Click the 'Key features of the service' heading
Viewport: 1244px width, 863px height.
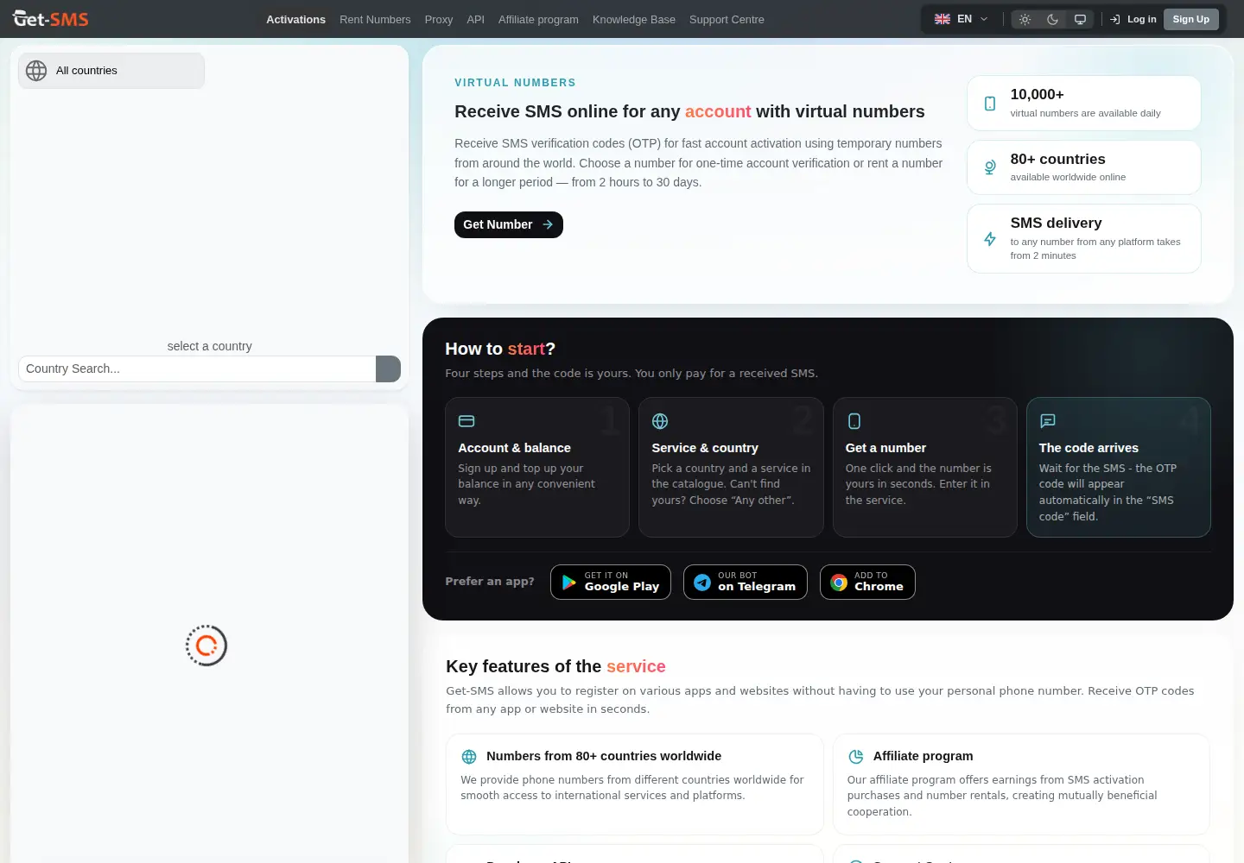click(555, 666)
